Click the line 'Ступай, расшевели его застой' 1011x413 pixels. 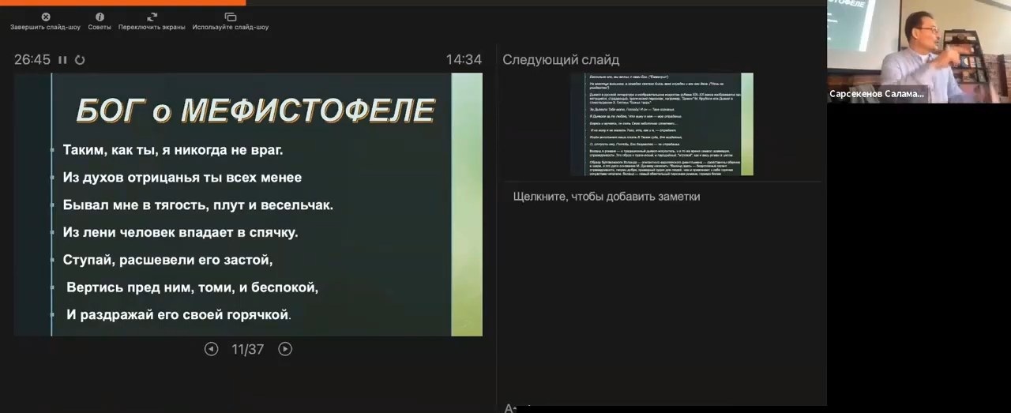(167, 260)
